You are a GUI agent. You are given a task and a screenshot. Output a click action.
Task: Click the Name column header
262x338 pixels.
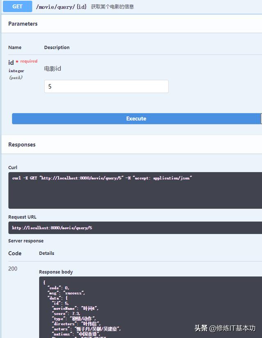click(x=15, y=48)
